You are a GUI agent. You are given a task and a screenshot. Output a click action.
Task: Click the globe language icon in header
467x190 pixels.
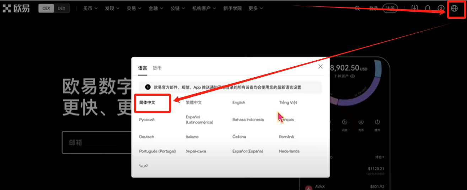click(x=454, y=8)
